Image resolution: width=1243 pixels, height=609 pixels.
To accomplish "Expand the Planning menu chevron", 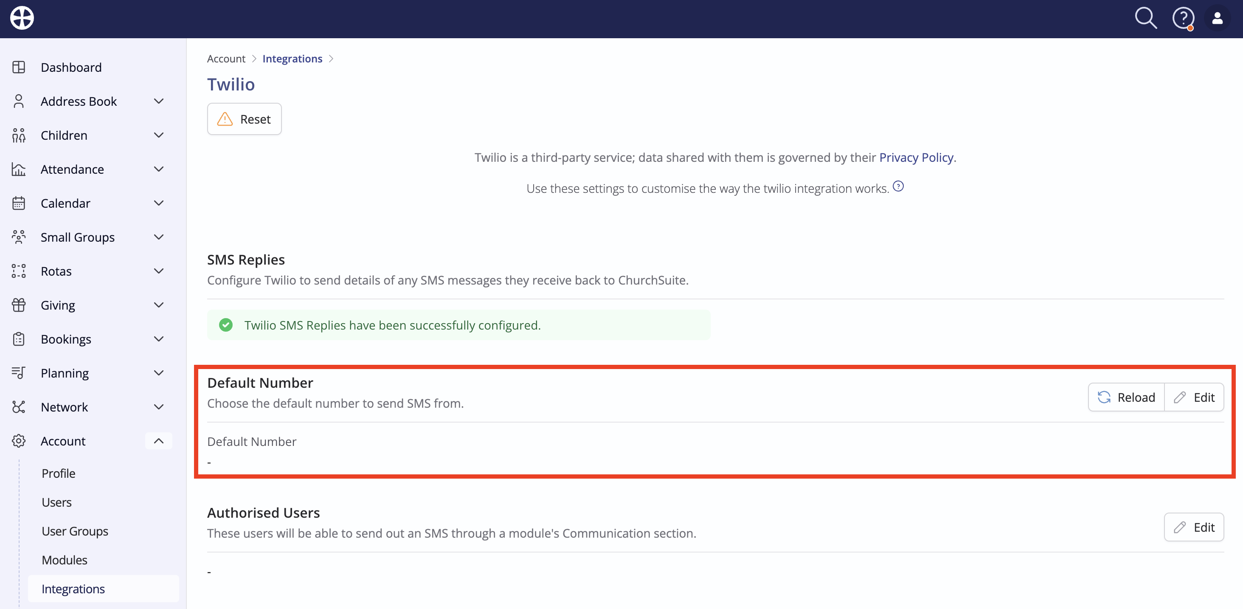I will (159, 373).
